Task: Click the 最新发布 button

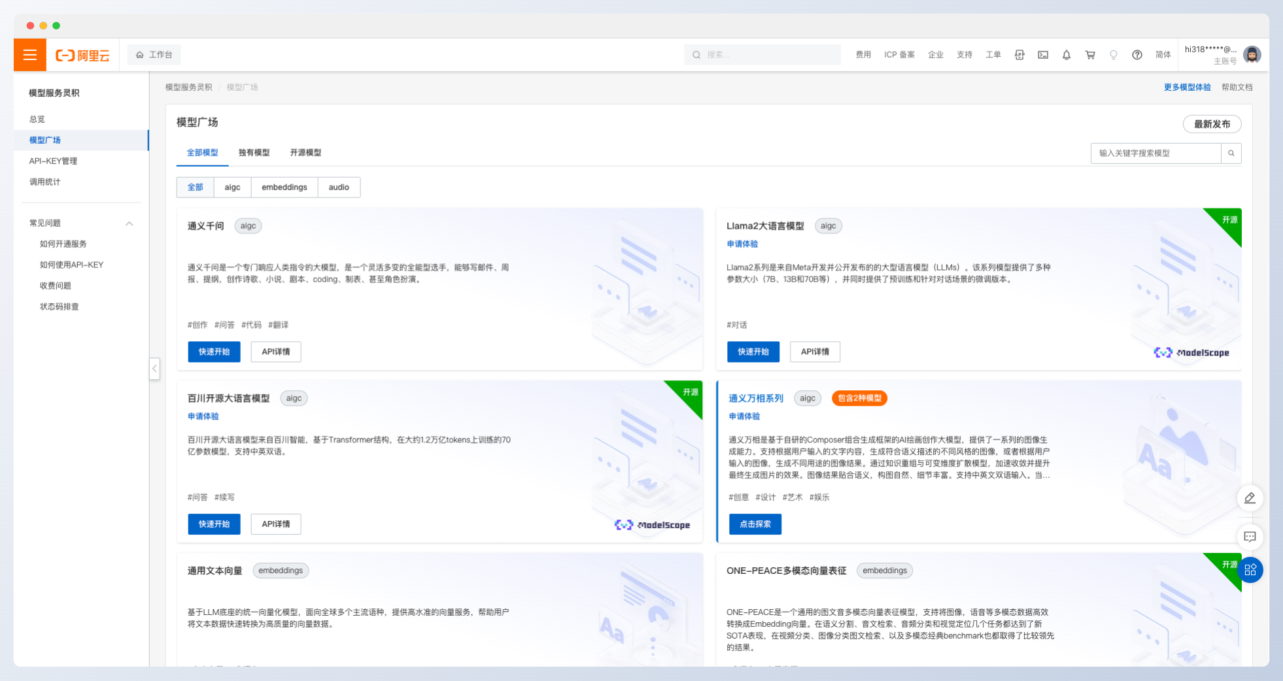Action: pyautogui.click(x=1212, y=124)
